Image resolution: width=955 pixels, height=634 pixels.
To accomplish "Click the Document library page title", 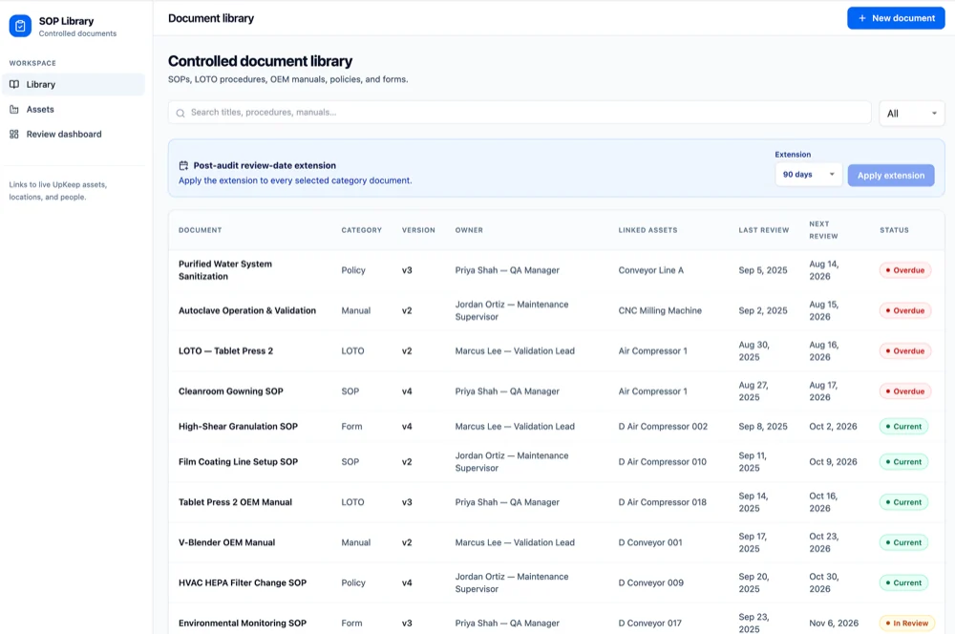I will [x=211, y=18].
